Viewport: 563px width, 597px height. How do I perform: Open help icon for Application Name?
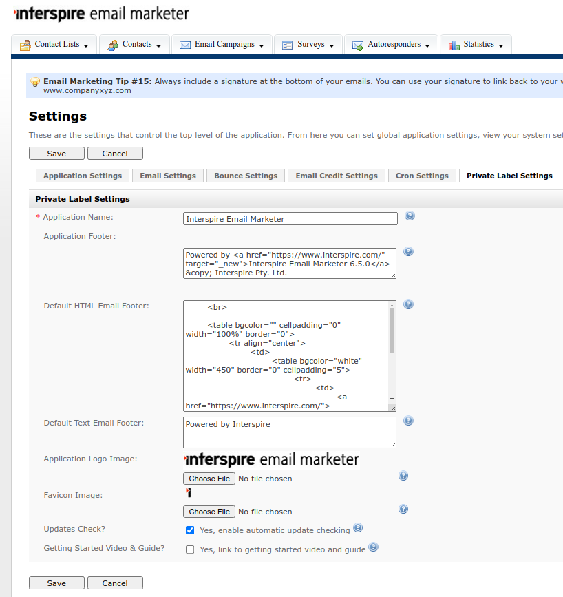410,216
